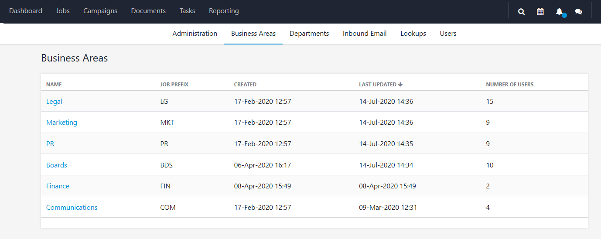Image resolution: width=601 pixels, height=239 pixels.
Task: Open the Dashboard menu item
Action: [26, 11]
